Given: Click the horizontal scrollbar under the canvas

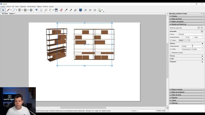Looking at the screenshot, I should tap(83, 108).
